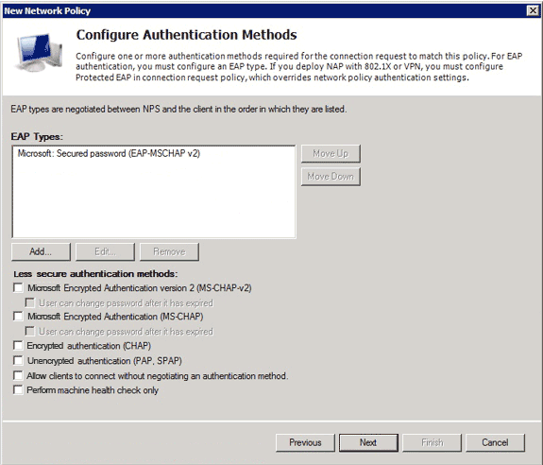Click the Move Down button

click(x=331, y=177)
